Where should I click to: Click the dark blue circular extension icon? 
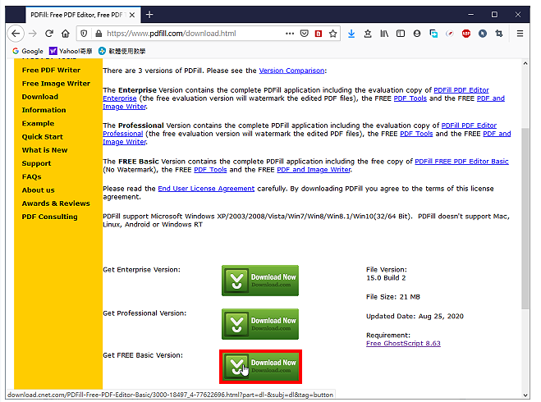point(483,34)
